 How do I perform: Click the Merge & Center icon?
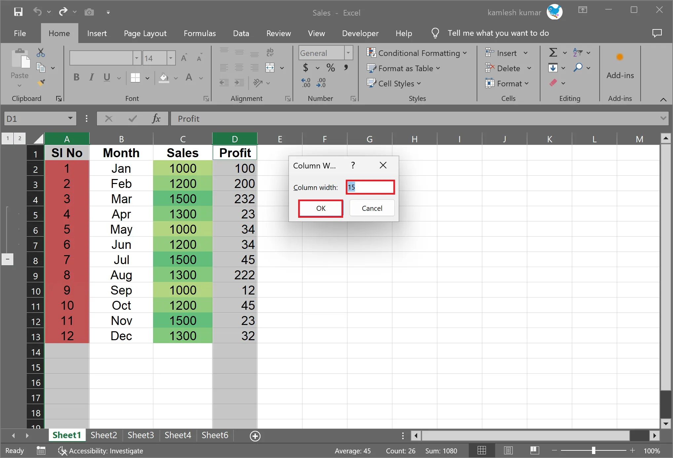[269, 68]
